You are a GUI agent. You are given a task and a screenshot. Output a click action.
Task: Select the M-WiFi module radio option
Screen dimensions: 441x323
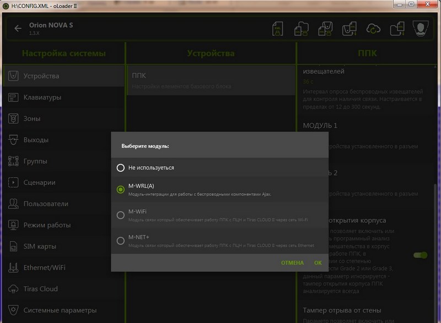tap(121, 215)
